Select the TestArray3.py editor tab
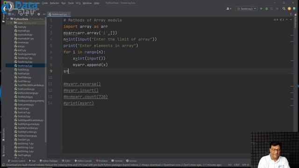Screen dimensions: 299x168 point(58,14)
